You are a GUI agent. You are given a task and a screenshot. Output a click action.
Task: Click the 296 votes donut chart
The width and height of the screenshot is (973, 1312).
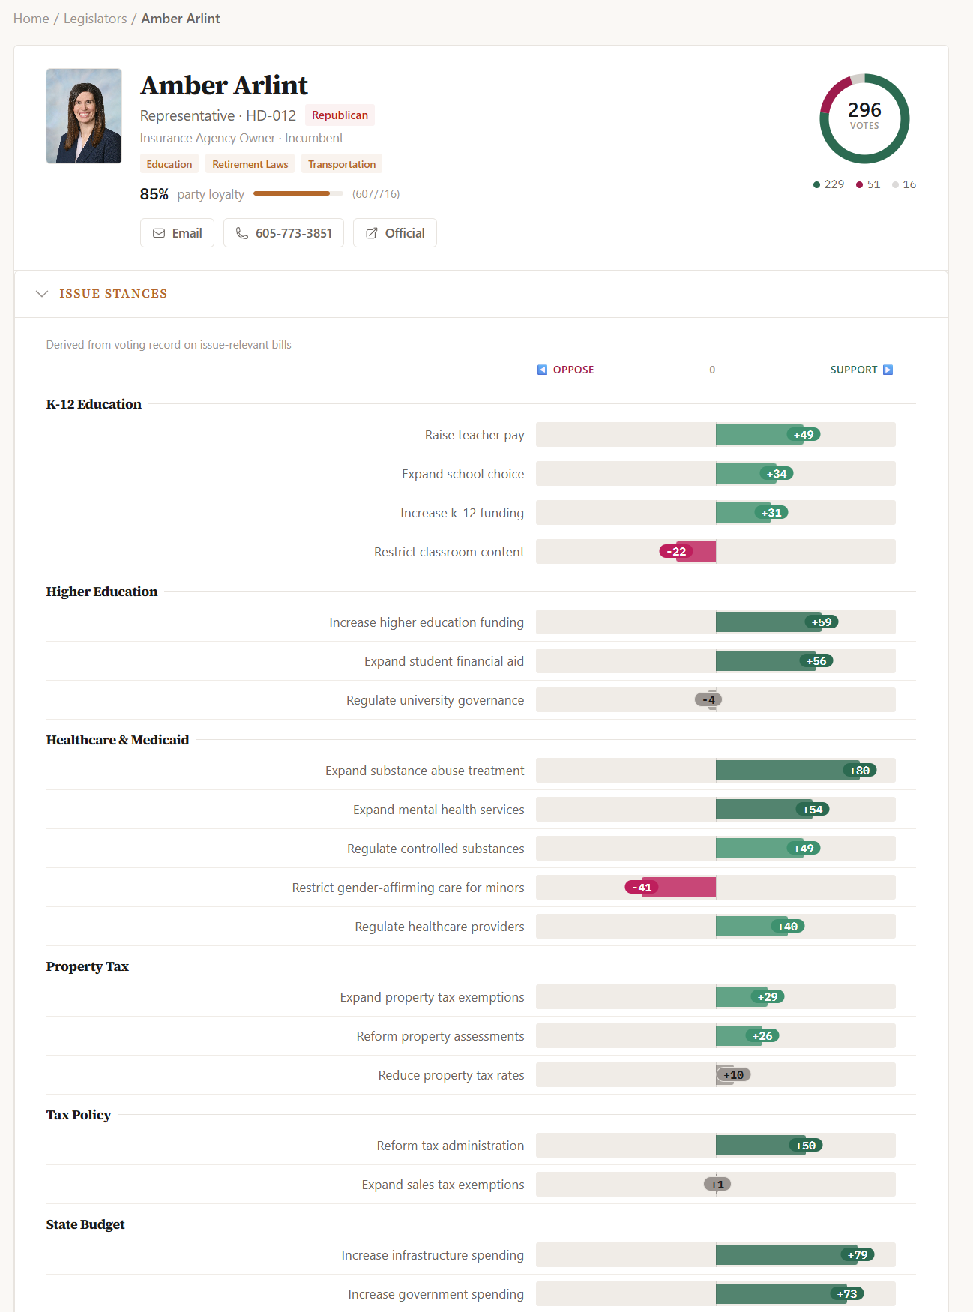point(864,118)
